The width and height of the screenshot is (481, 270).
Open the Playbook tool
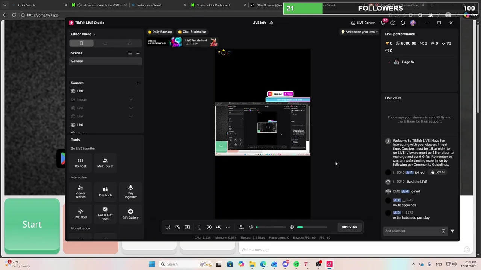pyautogui.click(x=105, y=192)
